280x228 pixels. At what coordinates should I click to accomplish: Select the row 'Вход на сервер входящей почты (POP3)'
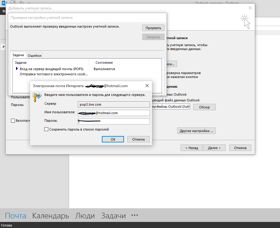point(51,69)
